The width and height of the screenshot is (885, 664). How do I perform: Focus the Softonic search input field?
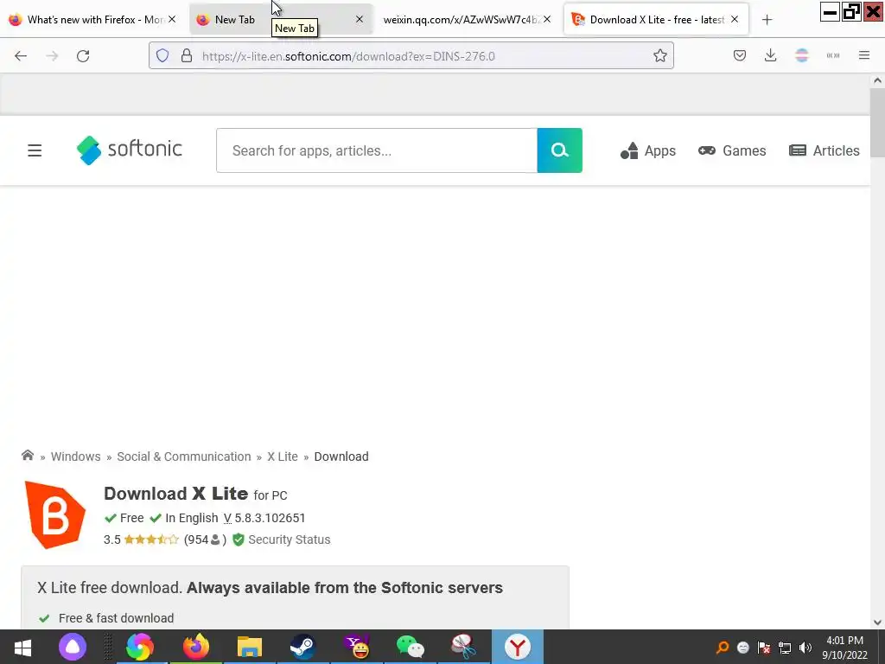point(377,150)
